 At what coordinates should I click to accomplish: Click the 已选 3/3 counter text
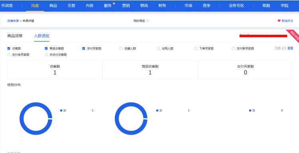(280, 48)
